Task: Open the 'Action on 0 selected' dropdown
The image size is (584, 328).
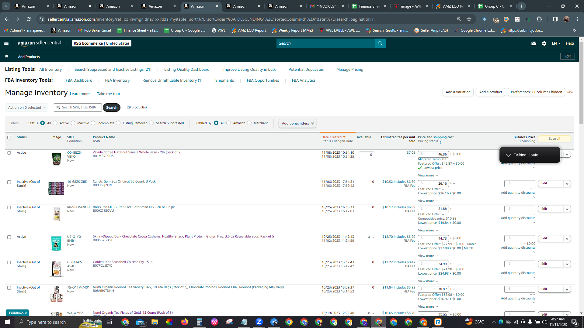Action: point(27,108)
